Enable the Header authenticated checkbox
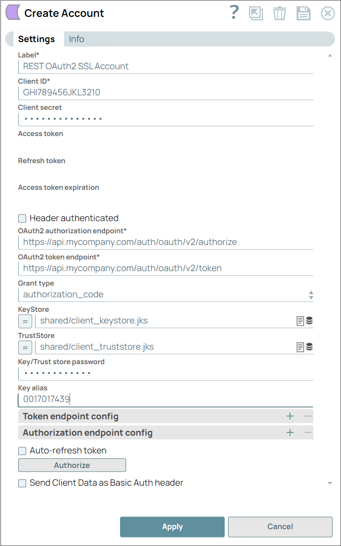 pos(22,218)
